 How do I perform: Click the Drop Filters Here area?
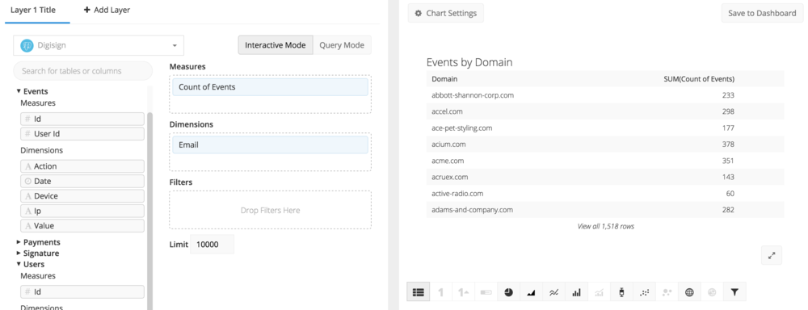[x=270, y=210]
